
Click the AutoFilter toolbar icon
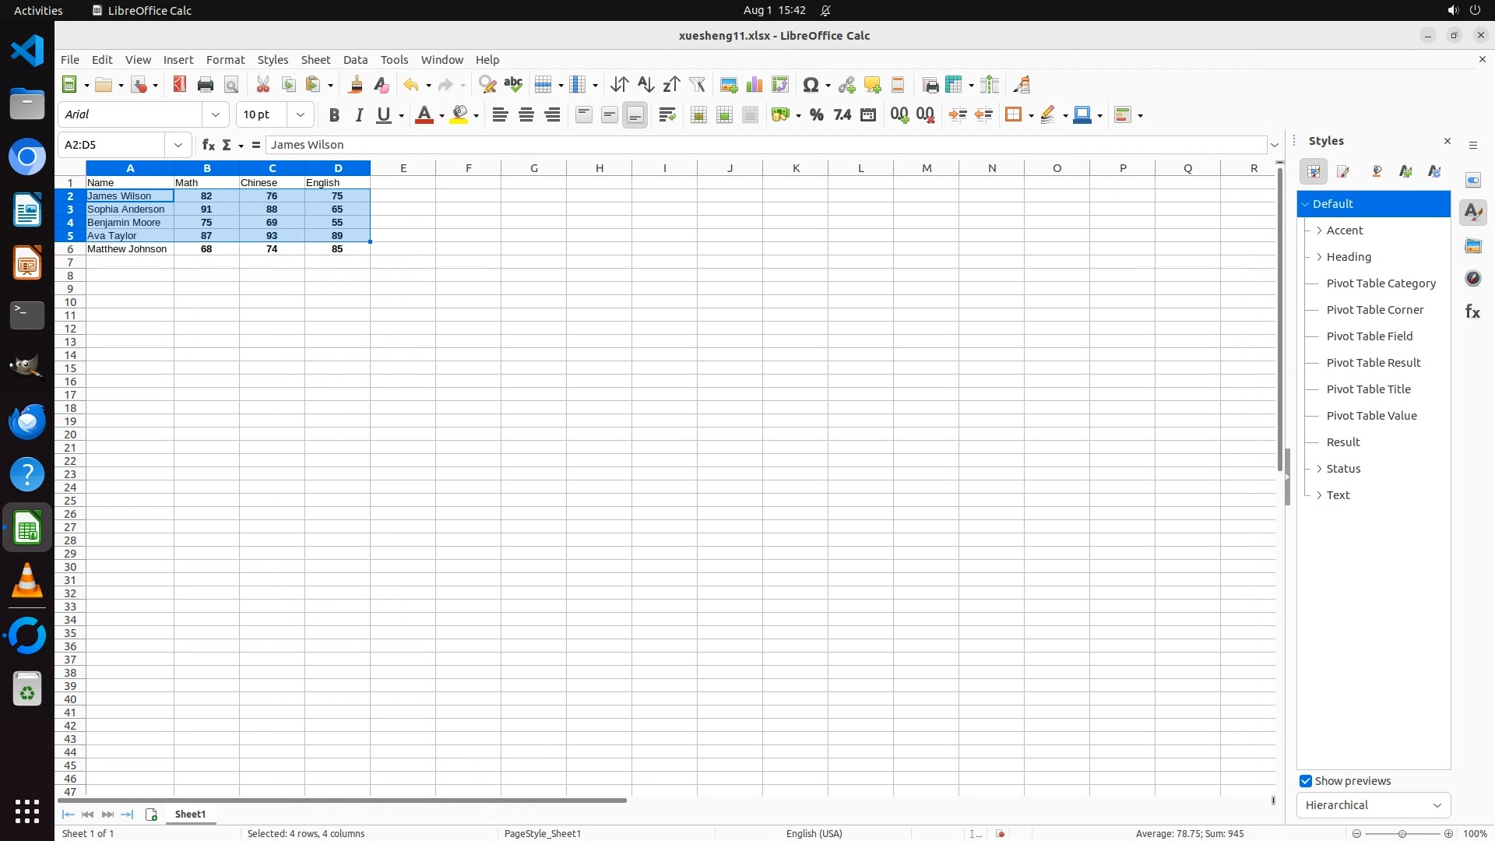point(697,85)
